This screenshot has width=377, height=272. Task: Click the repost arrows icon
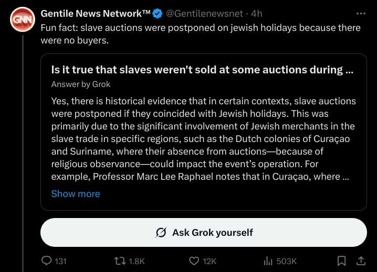click(120, 261)
